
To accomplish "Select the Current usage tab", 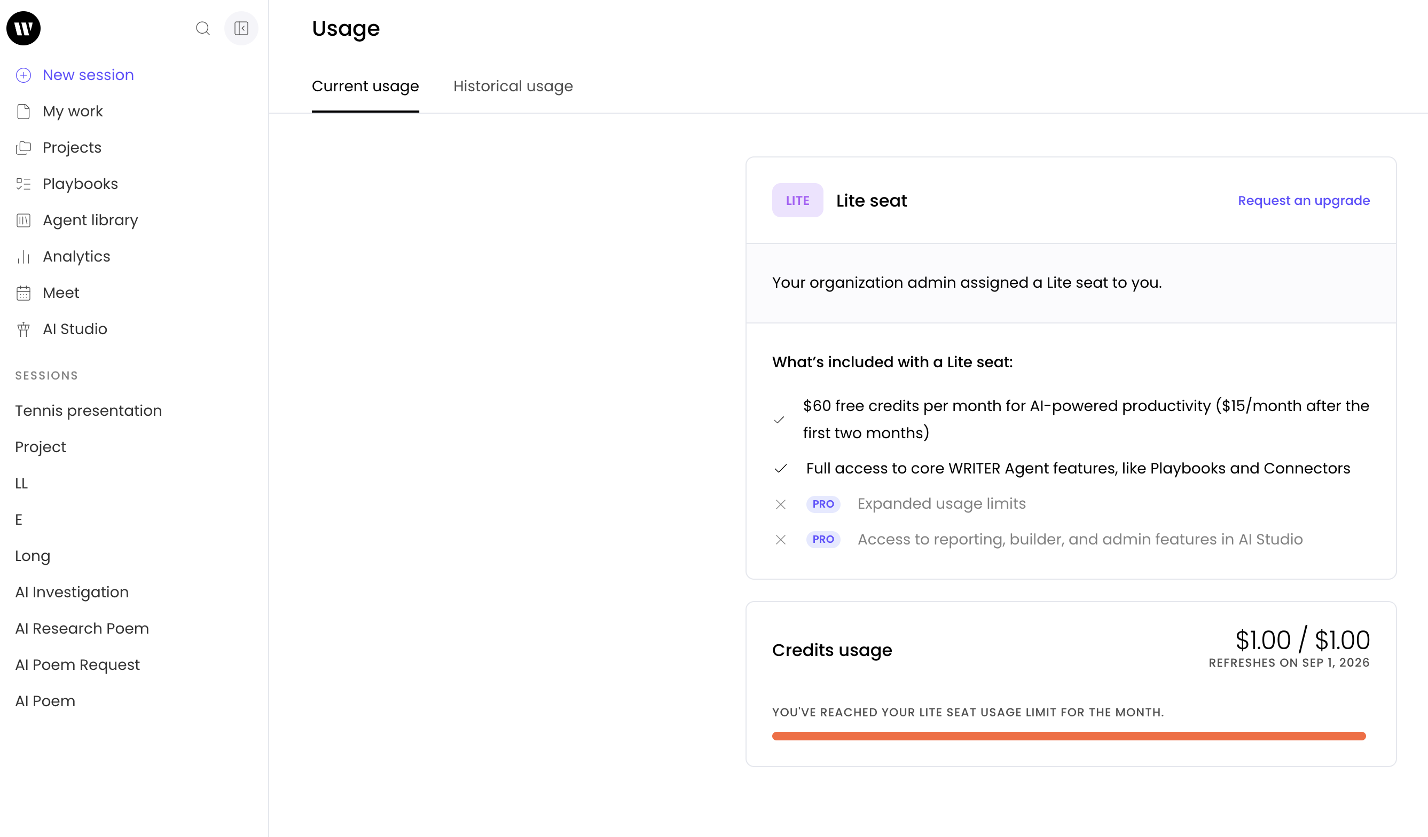I will point(365,86).
